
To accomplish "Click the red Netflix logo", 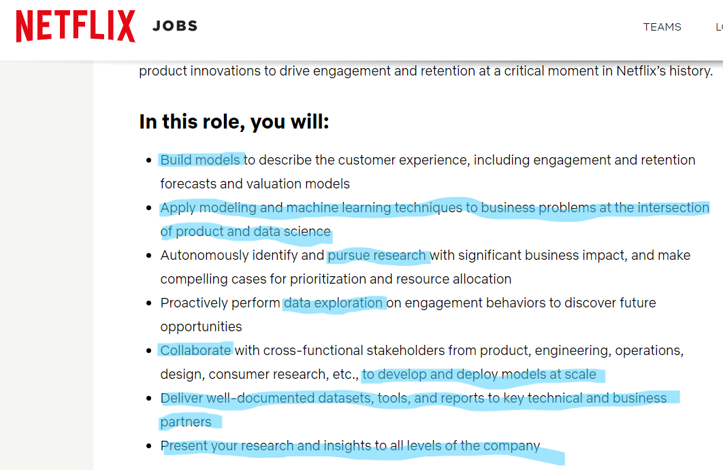I will (x=76, y=27).
